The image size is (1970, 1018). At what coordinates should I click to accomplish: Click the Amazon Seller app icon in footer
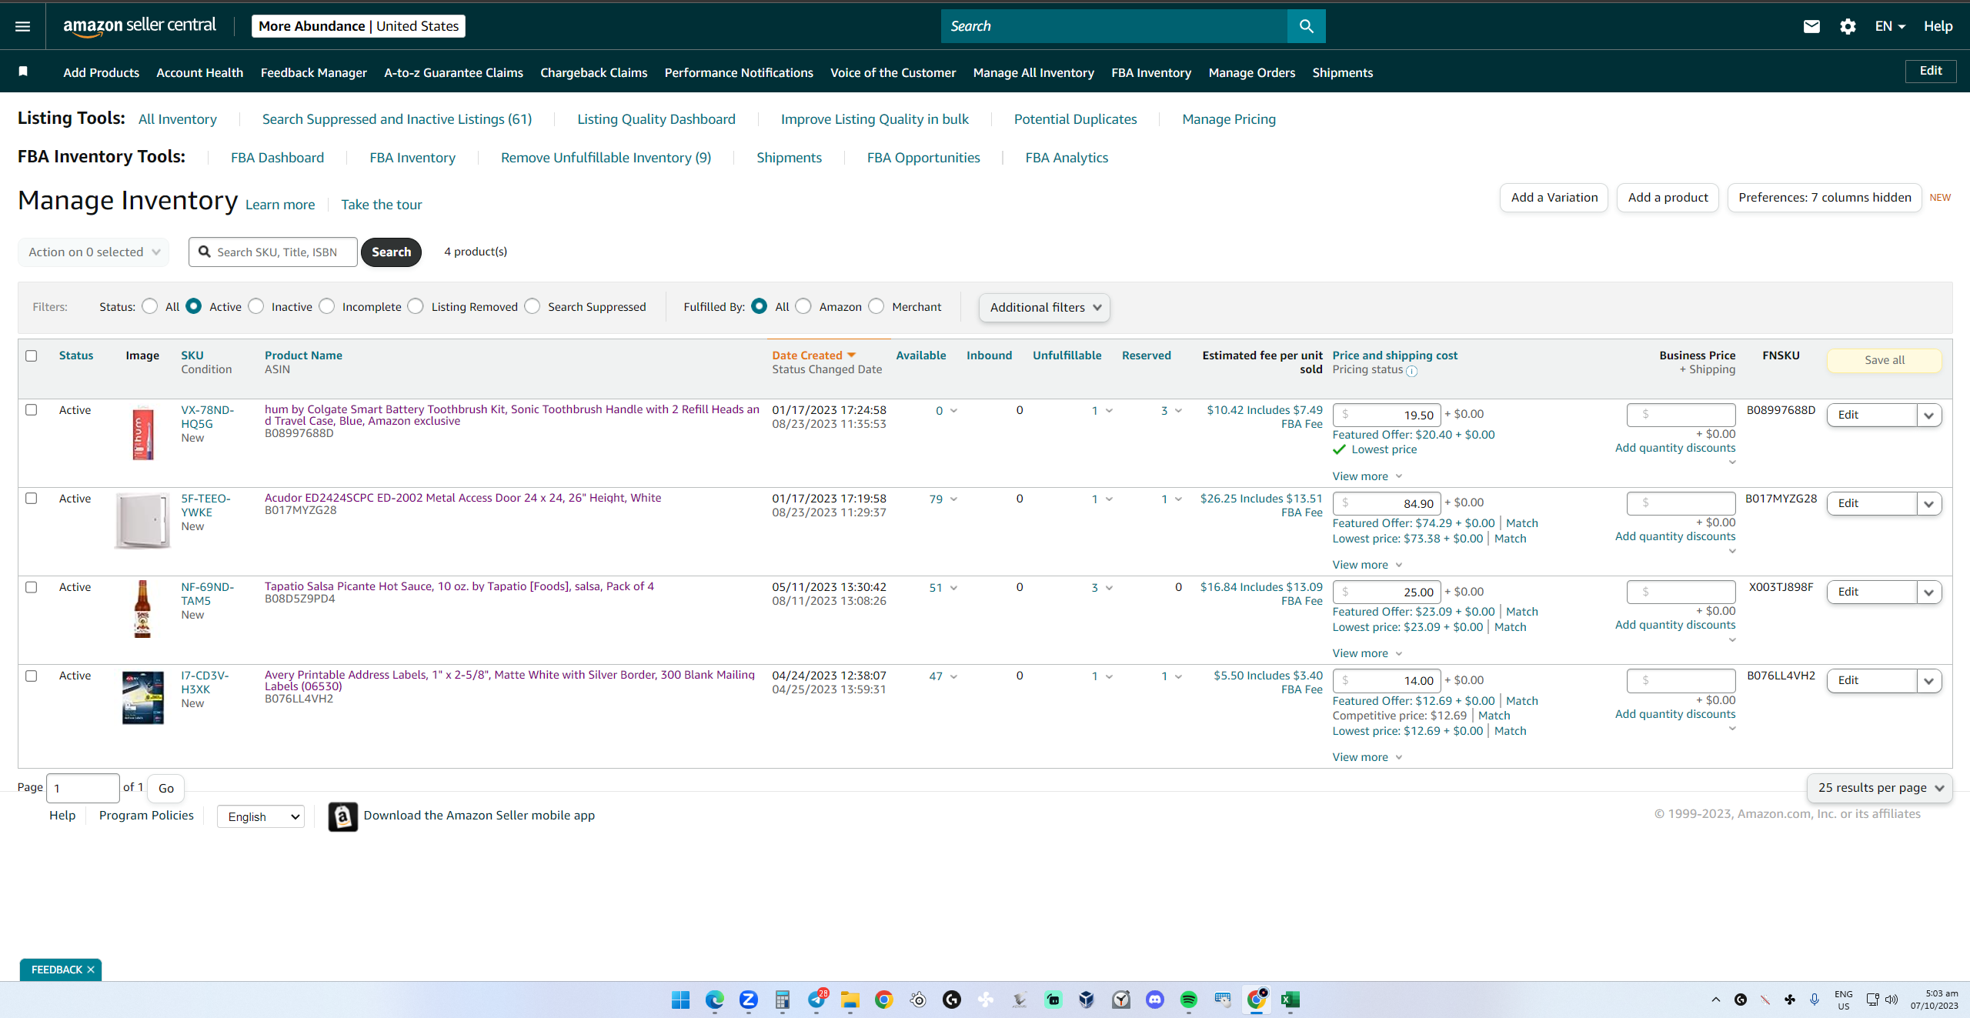pos(342,816)
